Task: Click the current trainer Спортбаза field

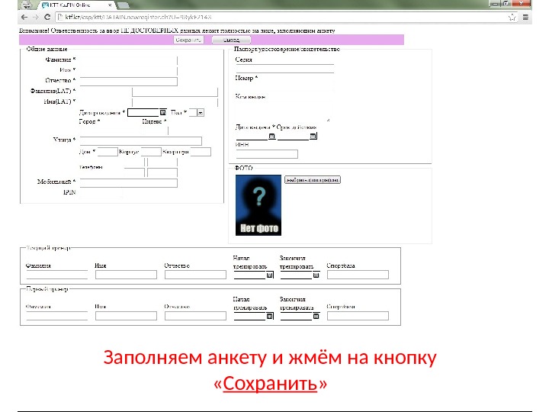Action: click(x=358, y=275)
